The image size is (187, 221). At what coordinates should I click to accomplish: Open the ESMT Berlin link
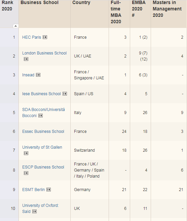(x=33, y=190)
